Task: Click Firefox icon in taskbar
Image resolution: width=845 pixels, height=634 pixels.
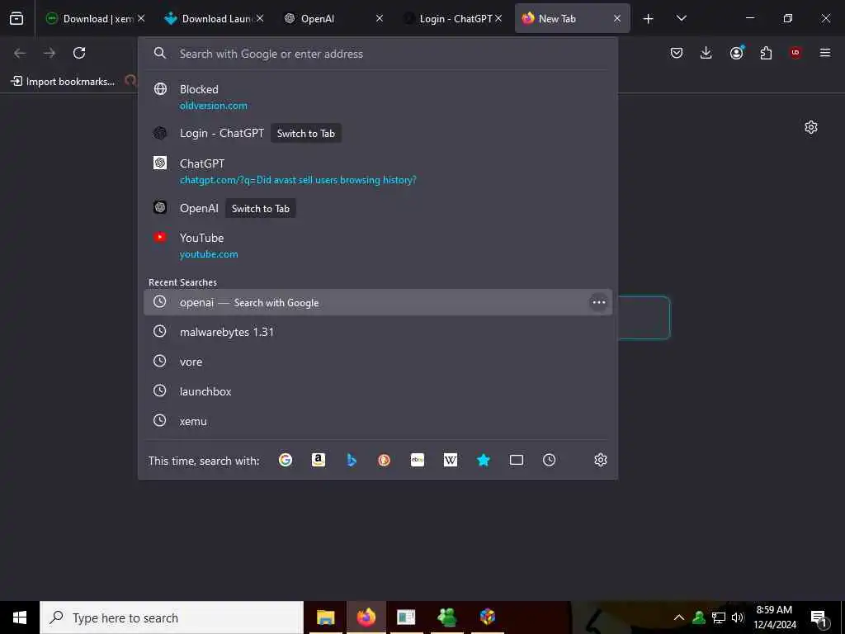Action: (x=366, y=617)
